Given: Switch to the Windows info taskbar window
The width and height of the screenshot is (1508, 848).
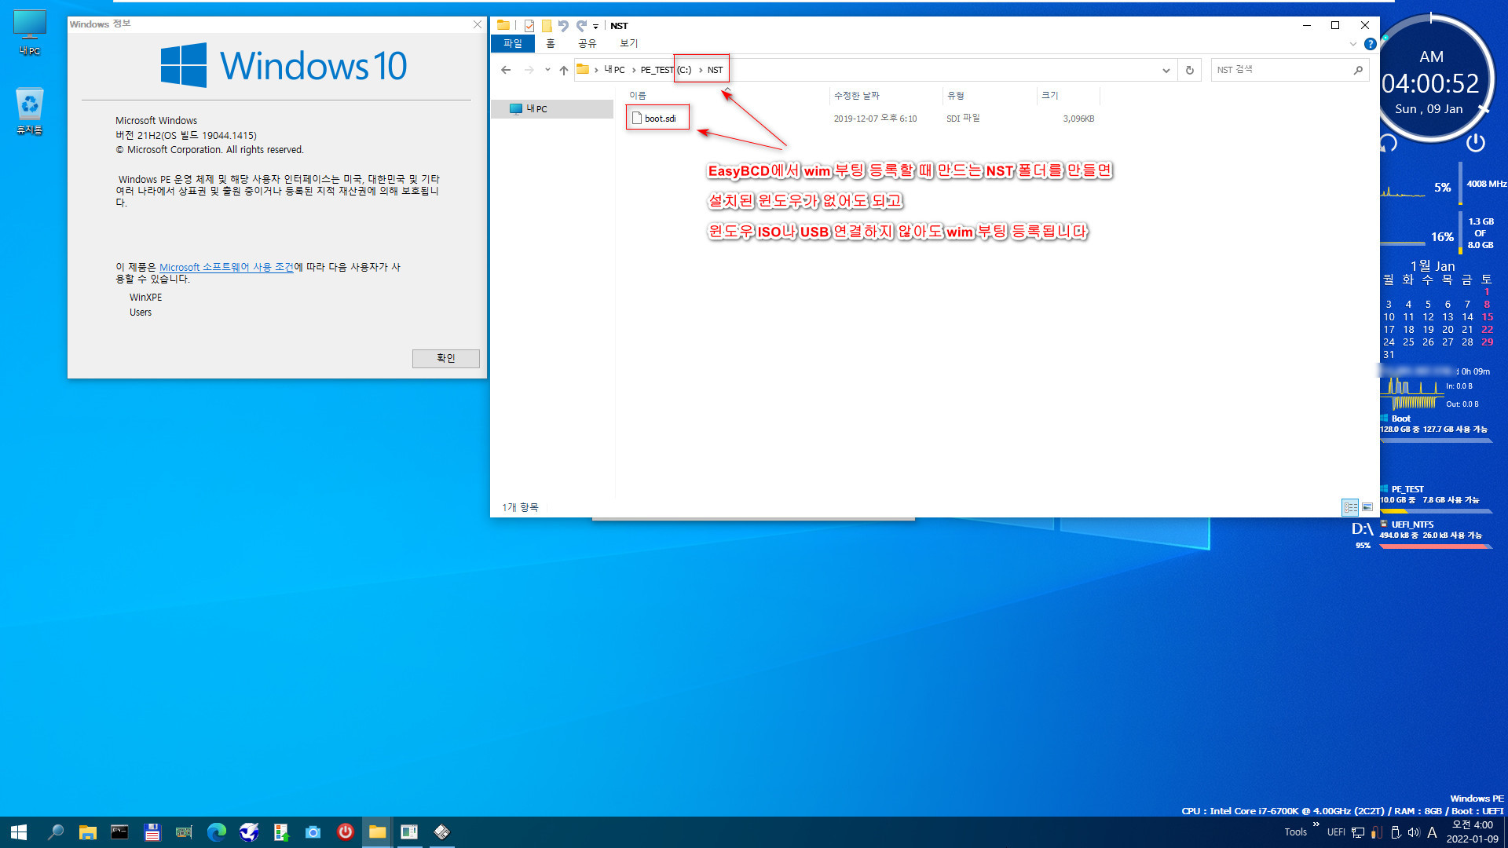Looking at the screenshot, I should (409, 832).
